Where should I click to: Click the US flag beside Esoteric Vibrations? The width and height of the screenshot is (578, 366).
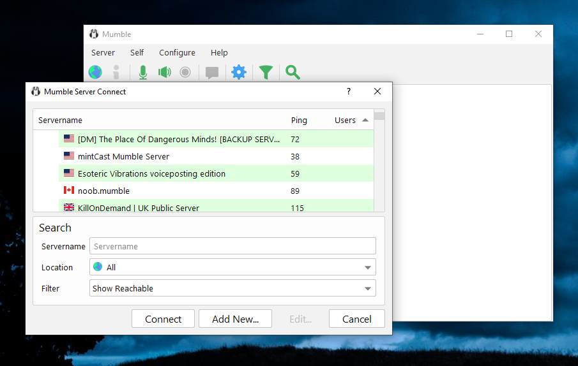[x=69, y=173]
